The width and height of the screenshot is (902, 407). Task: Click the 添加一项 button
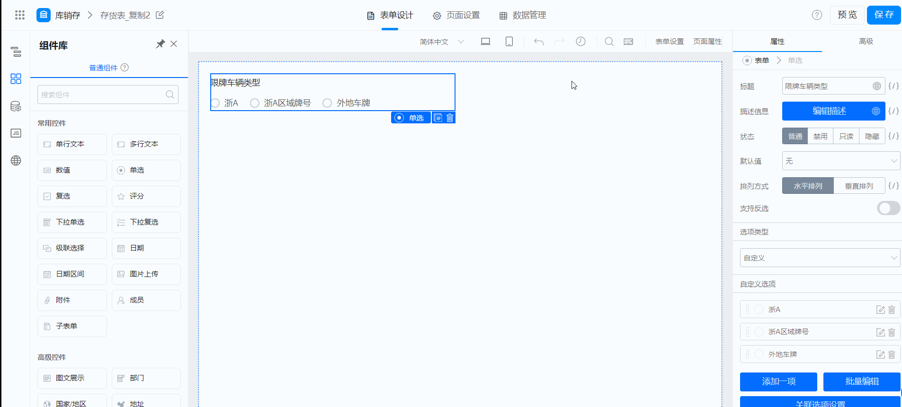tap(778, 381)
